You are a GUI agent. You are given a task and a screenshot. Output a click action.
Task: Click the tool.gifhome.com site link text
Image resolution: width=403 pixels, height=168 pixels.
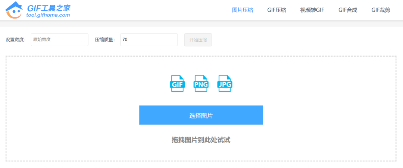pos(48,15)
